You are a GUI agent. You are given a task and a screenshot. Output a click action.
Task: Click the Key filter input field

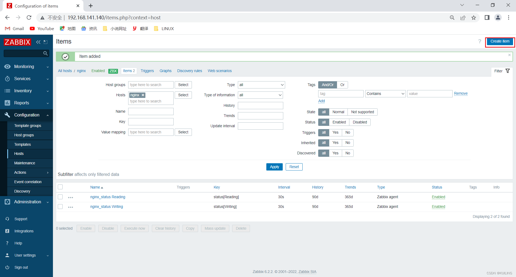(x=151, y=122)
